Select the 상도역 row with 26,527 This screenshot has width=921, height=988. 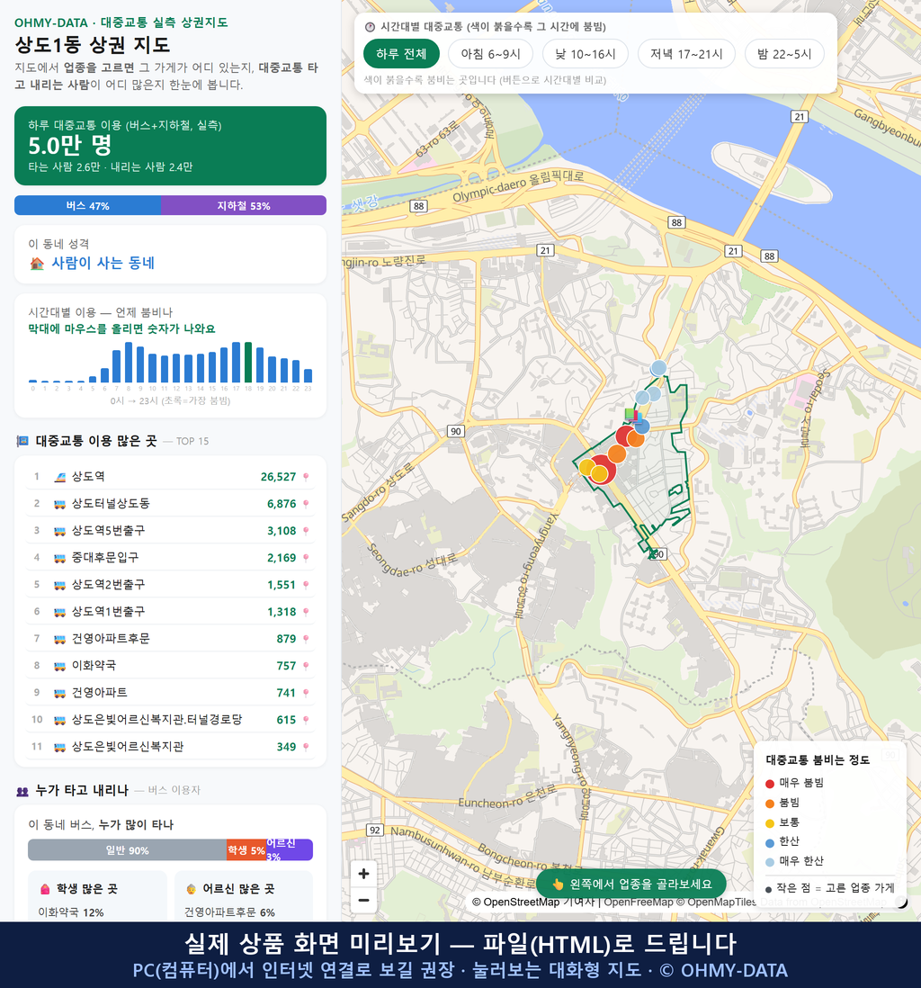[170, 477]
